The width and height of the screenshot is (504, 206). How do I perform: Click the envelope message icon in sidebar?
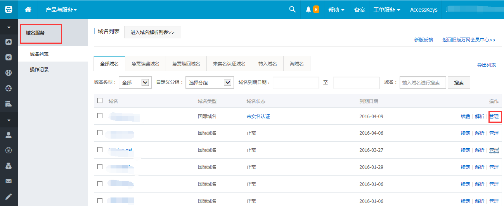pyautogui.click(x=9, y=181)
